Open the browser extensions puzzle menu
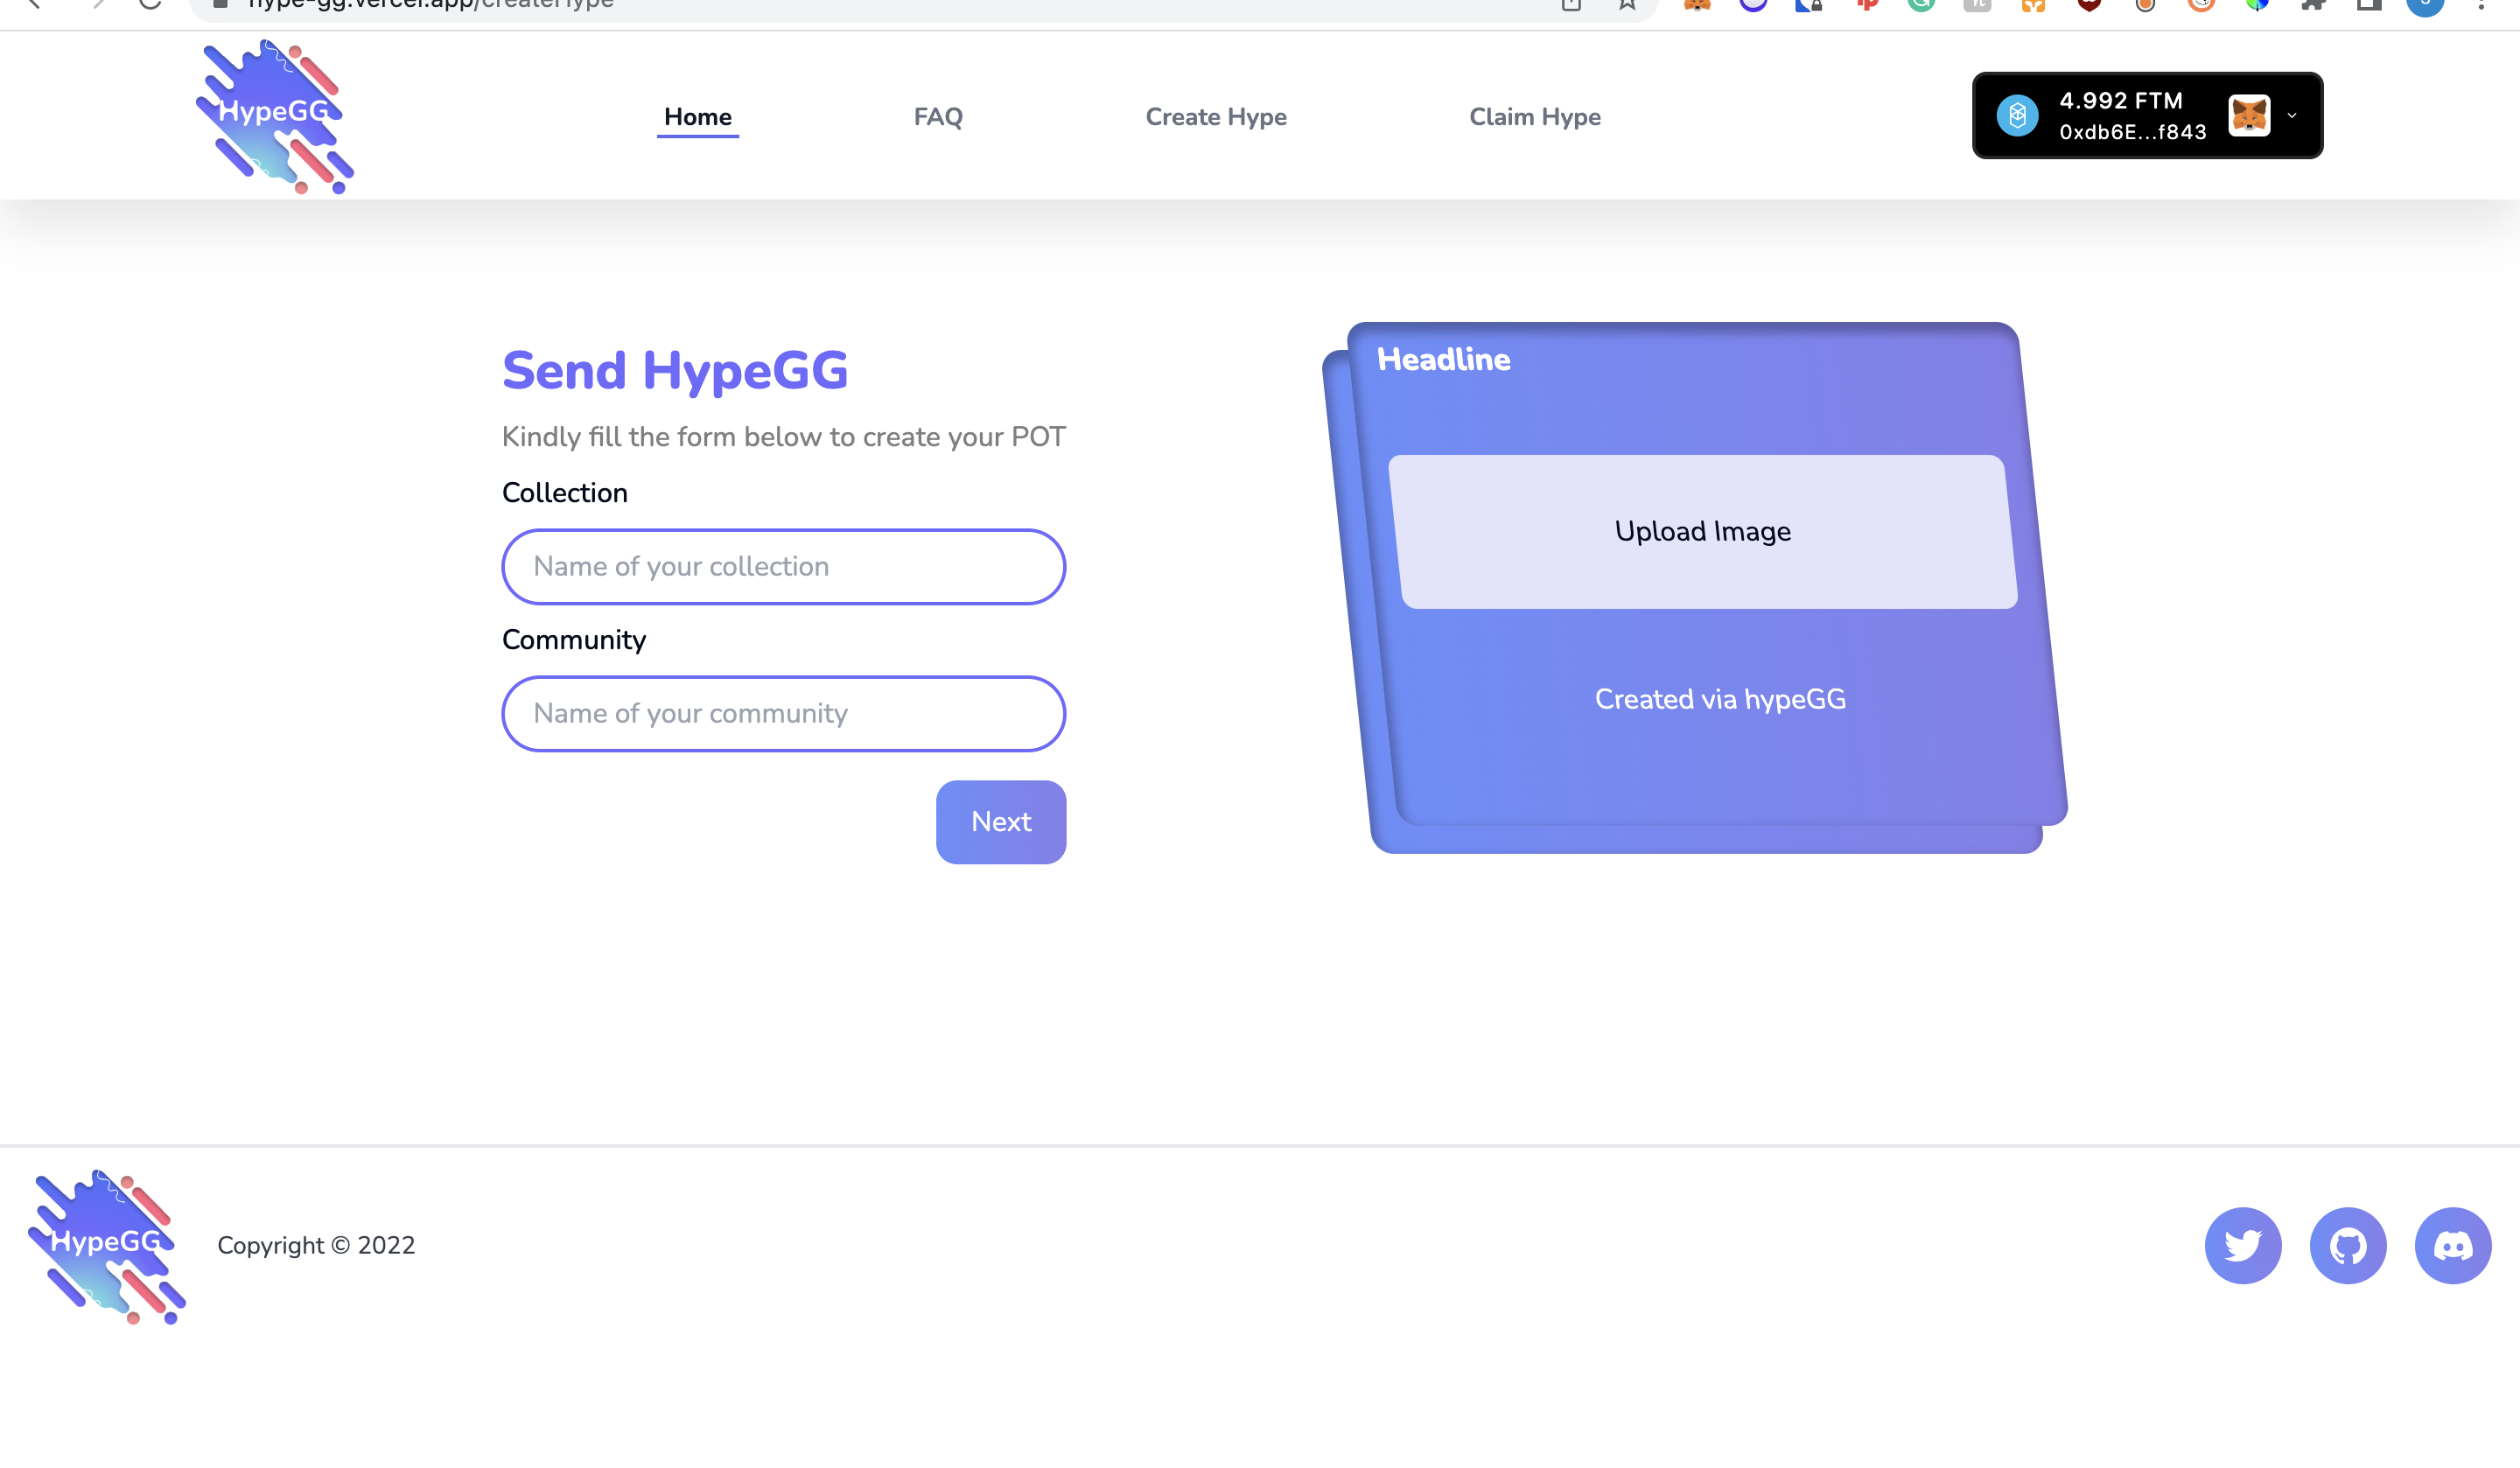 (2313, 5)
